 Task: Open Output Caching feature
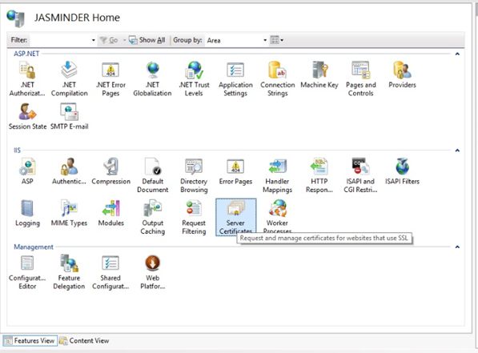(152, 217)
